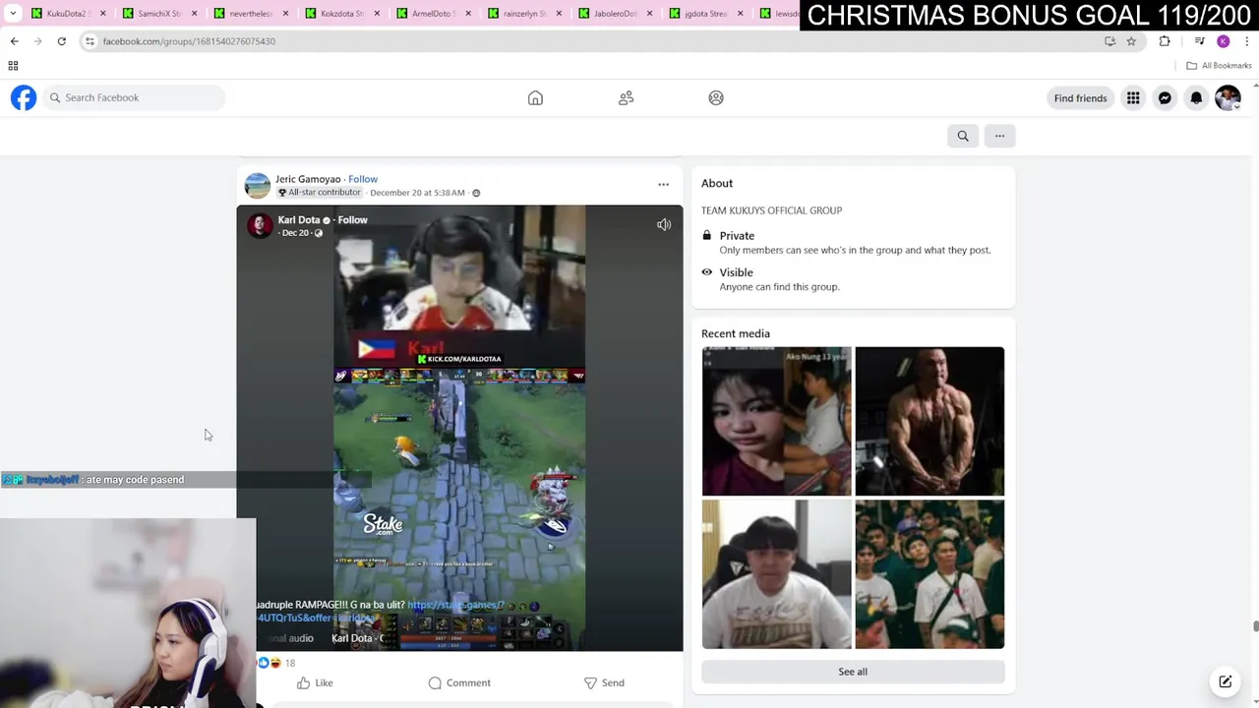Click the All-star contributor badge

click(x=319, y=193)
